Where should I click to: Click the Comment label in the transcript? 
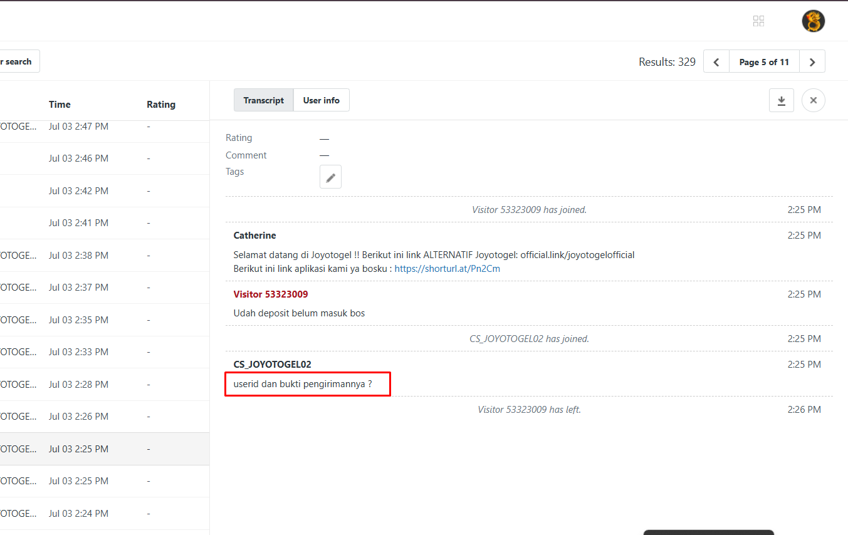point(246,155)
